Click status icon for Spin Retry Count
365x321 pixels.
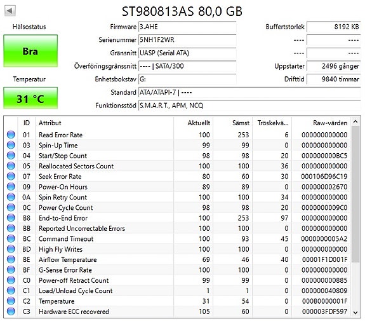click(x=11, y=197)
